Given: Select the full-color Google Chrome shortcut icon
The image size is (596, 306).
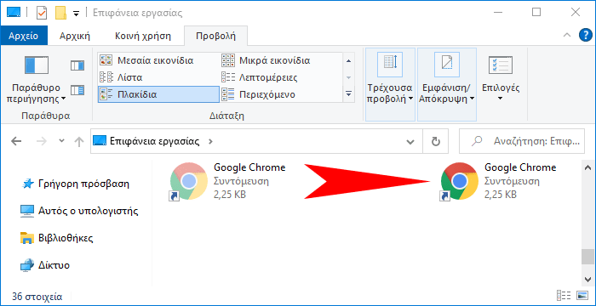Looking at the screenshot, I should tap(460, 181).
